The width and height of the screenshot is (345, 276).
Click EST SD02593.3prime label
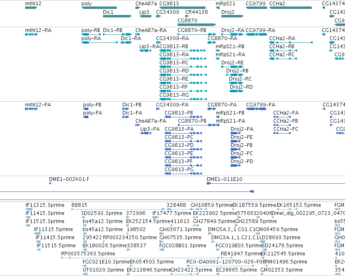click(x=102, y=213)
